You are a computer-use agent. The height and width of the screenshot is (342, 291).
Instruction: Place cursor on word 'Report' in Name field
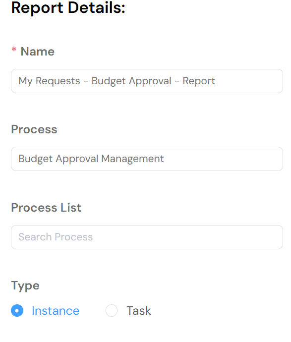click(199, 81)
